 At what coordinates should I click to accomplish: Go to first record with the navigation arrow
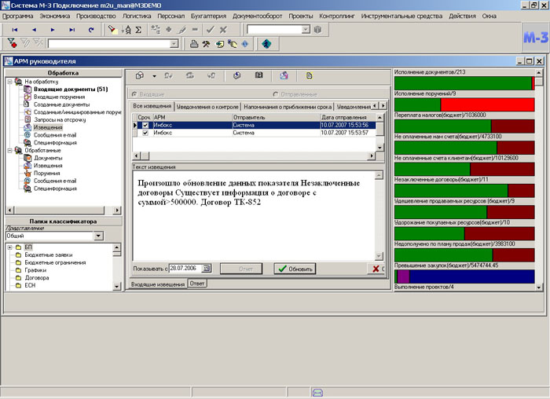(x=15, y=30)
